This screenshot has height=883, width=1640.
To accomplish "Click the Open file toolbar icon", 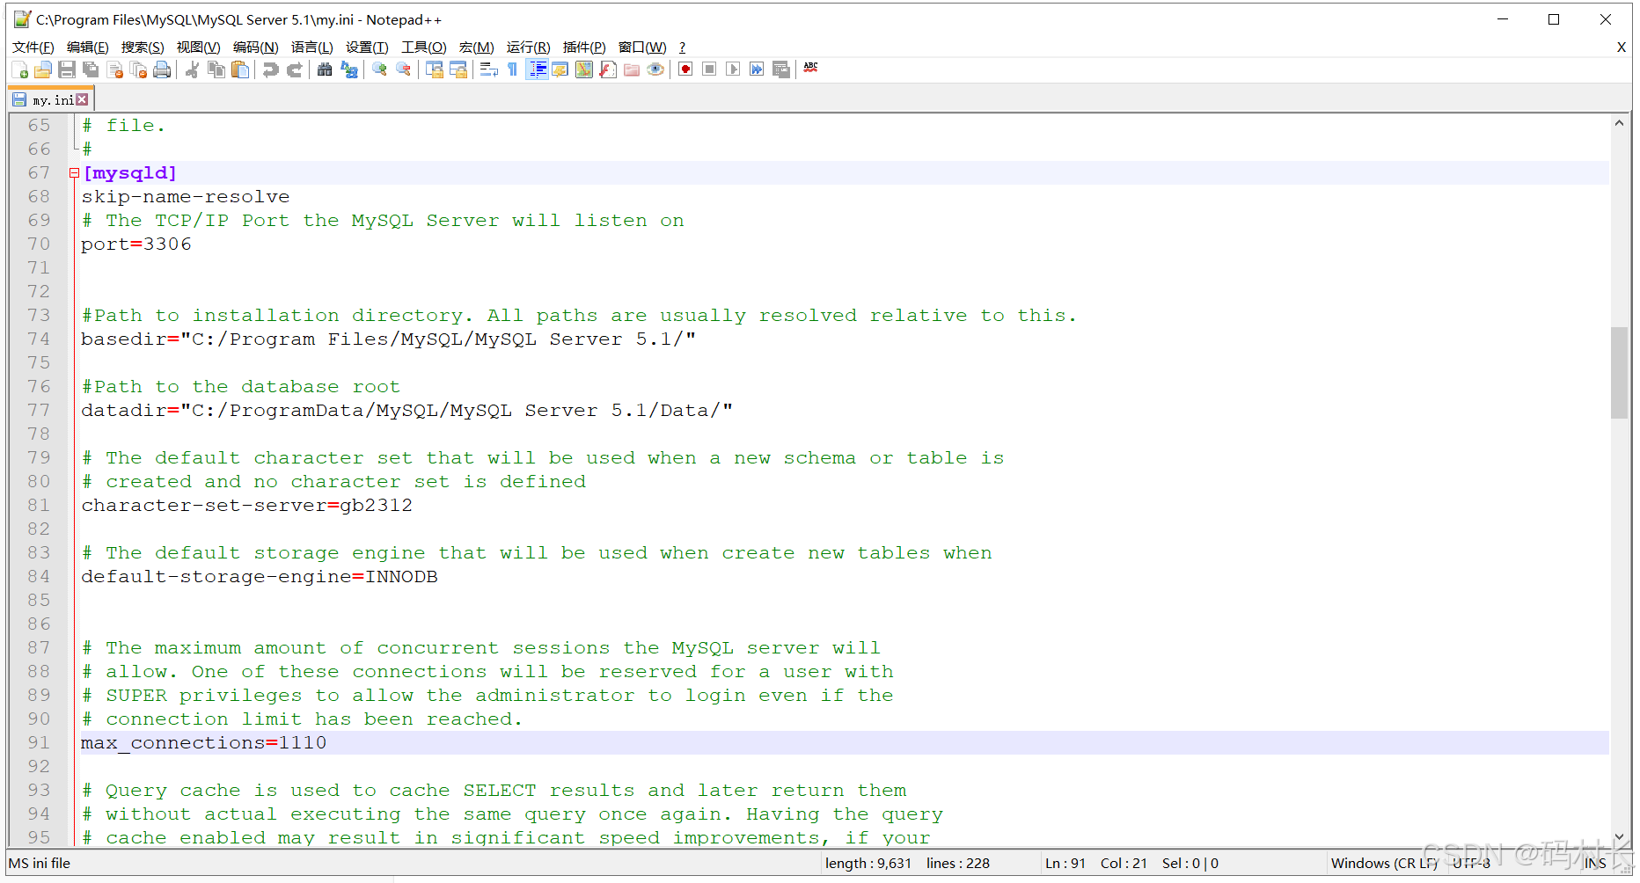I will pos(43,69).
